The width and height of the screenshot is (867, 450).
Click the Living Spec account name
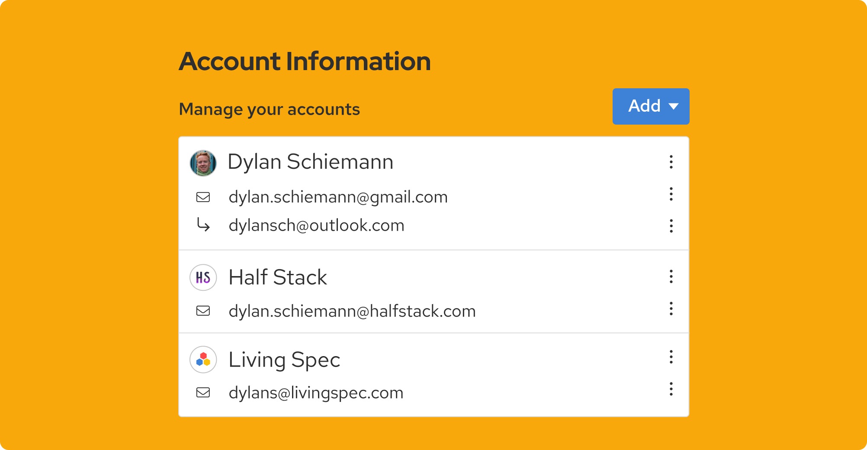click(284, 360)
